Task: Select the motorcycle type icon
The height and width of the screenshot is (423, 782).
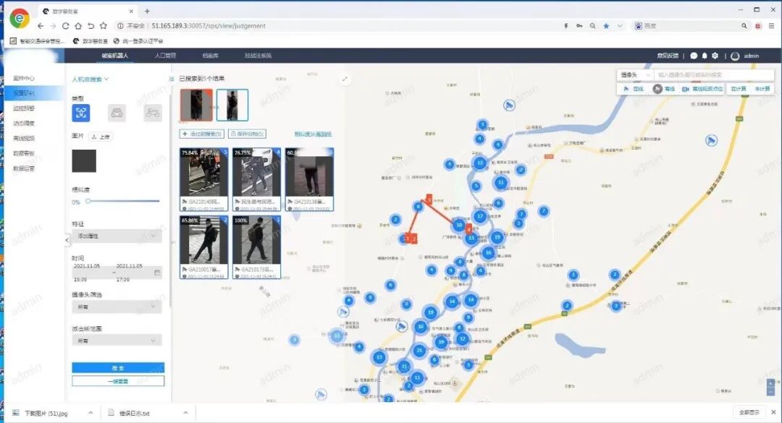Action: (152, 113)
